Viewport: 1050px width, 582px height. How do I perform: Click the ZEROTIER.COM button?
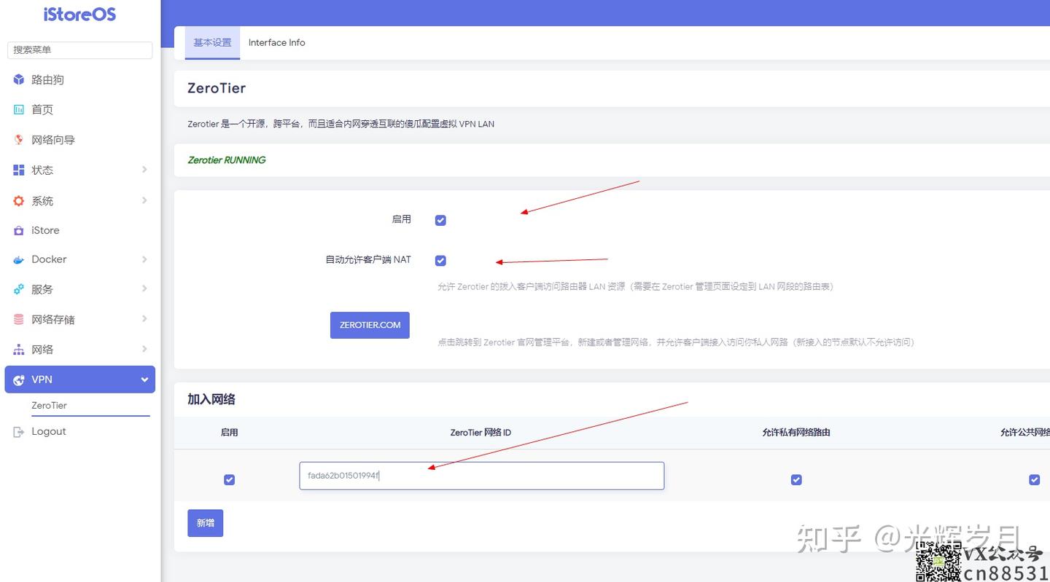[x=370, y=325]
